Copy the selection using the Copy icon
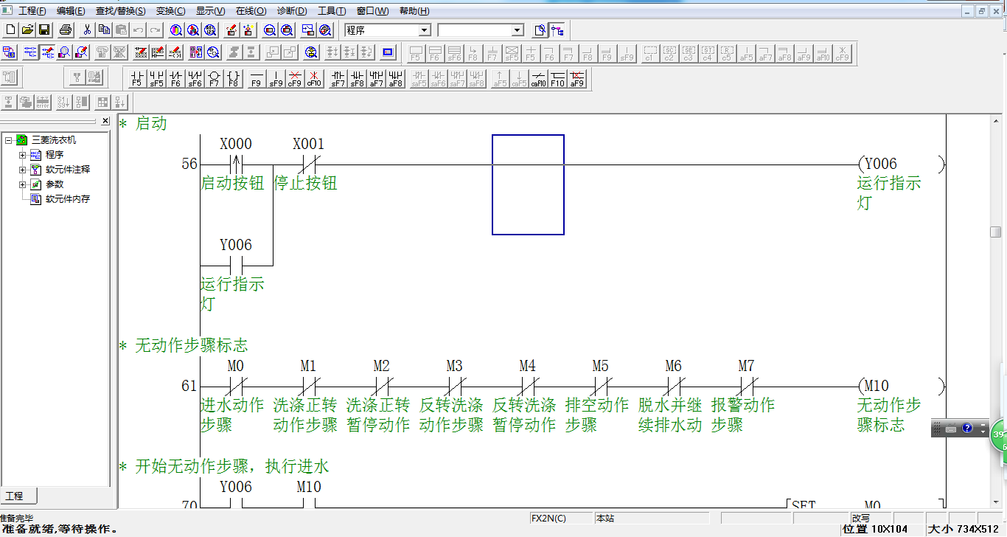1007x537 pixels. coord(104,30)
